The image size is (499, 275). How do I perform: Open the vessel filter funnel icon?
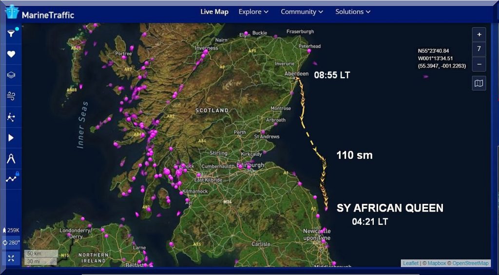11,33
